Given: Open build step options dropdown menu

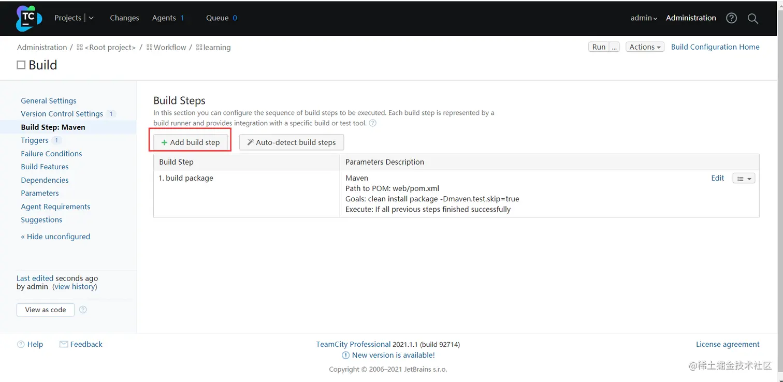Looking at the screenshot, I should (744, 179).
